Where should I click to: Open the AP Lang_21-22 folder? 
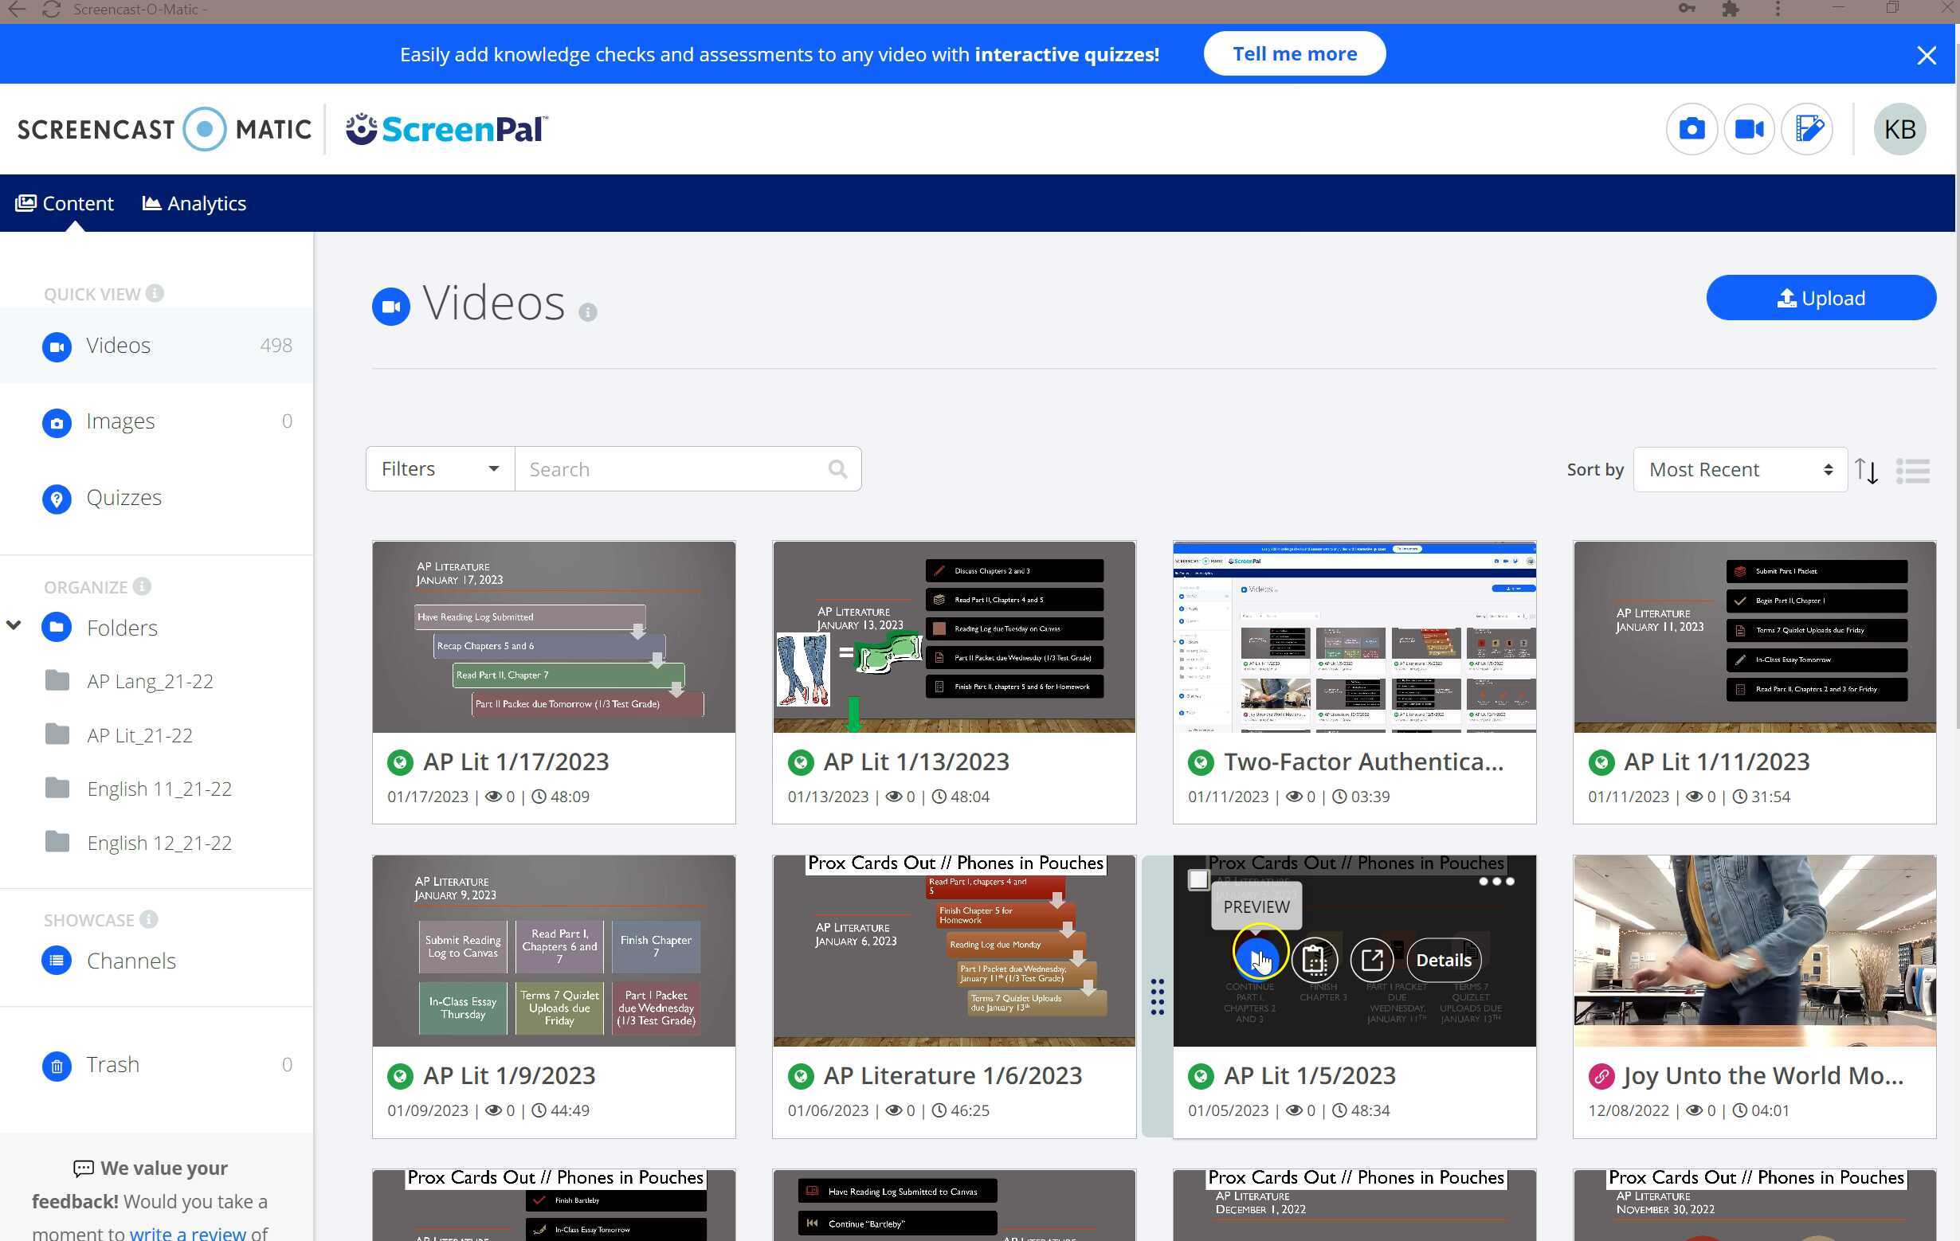[x=150, y=681]
